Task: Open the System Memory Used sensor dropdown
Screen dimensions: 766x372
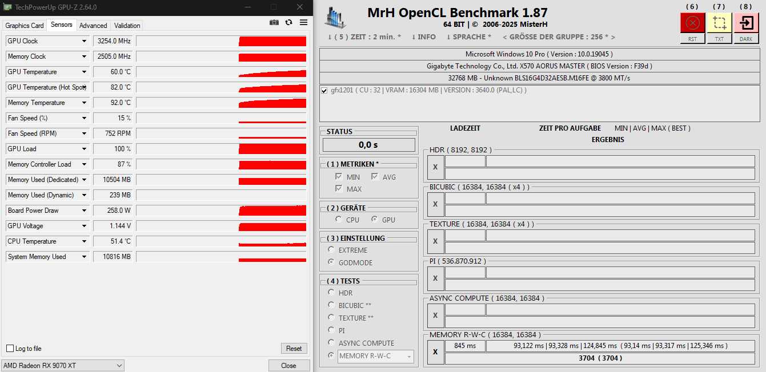Action: [x=85, y=257]
